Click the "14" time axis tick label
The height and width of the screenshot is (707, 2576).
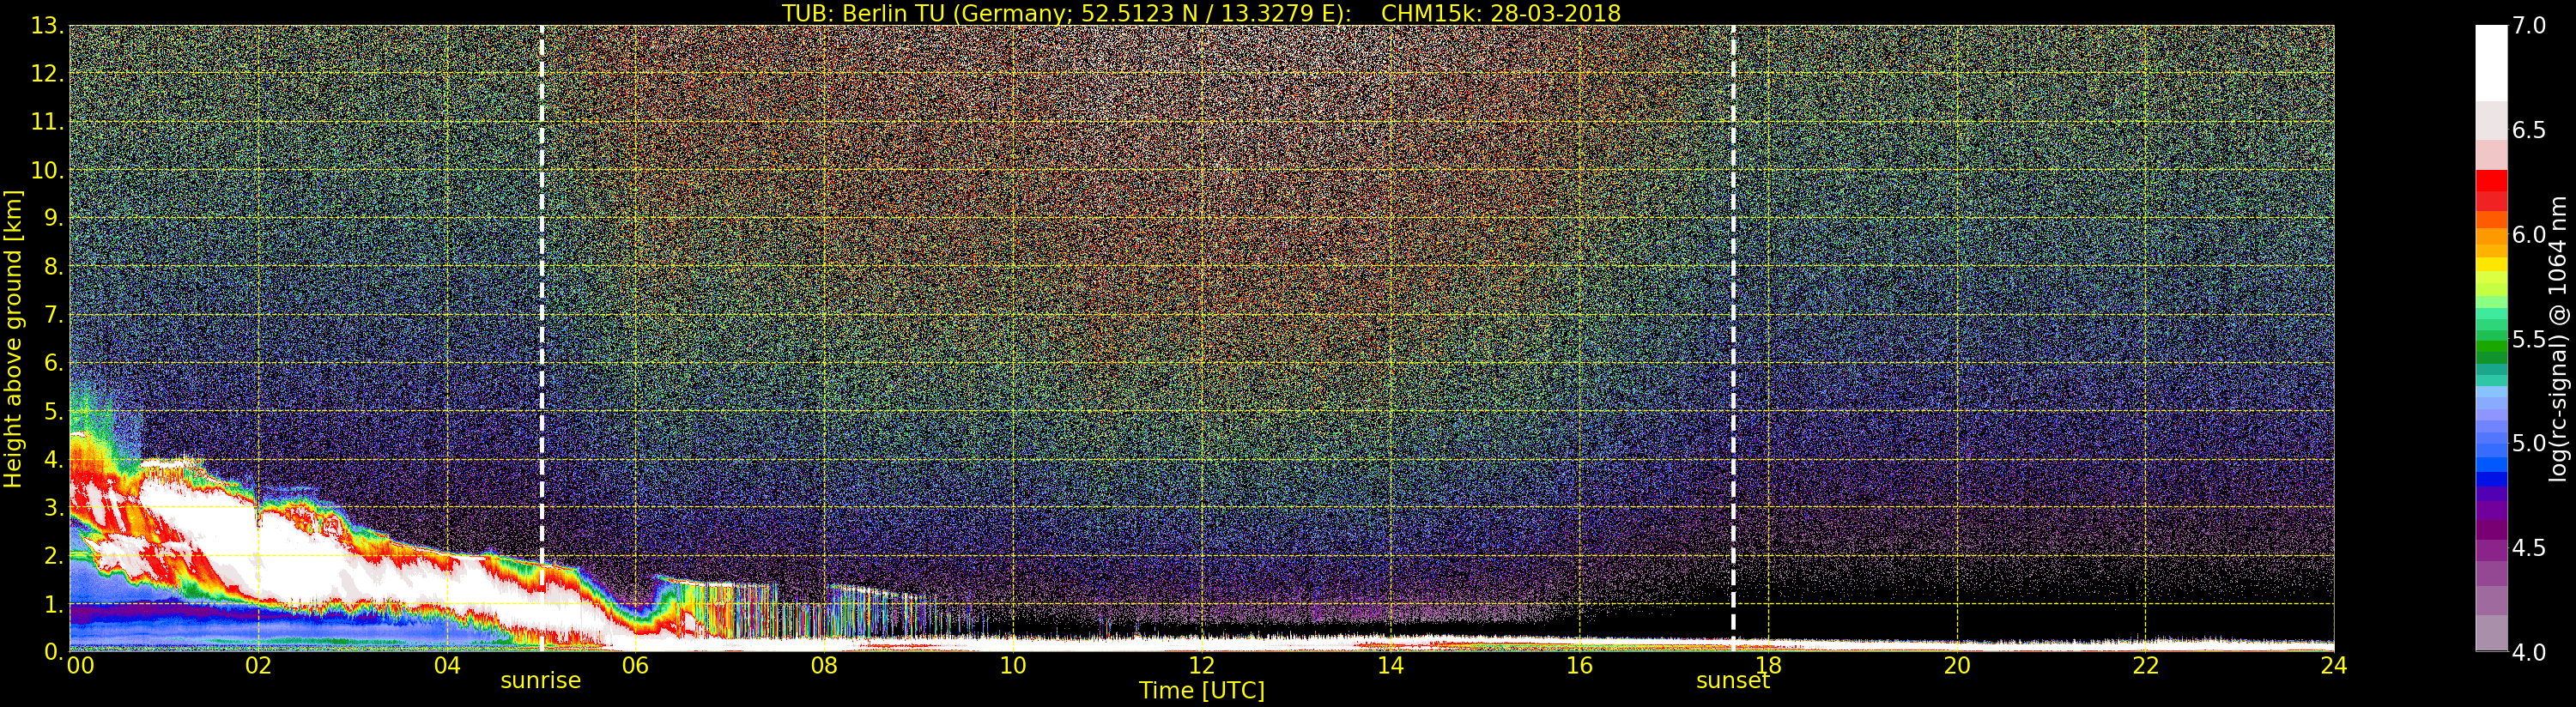pos(1390,665)
